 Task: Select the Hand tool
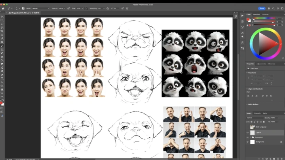coord(2,89)
